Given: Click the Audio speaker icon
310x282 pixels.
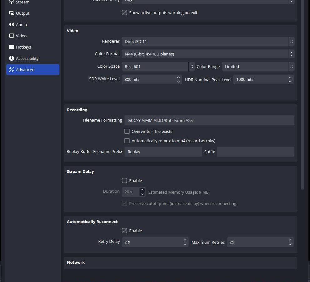Looking at the screenshot, I should [12, 24].
